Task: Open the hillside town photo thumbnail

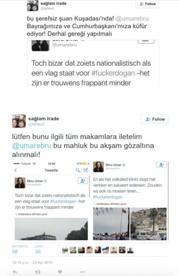Action: pos(149,224)
